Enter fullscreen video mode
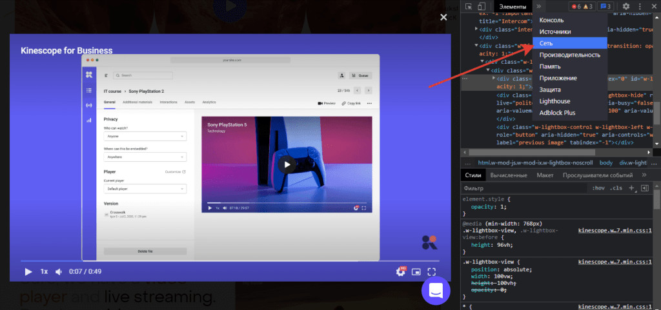 (432, 272)
